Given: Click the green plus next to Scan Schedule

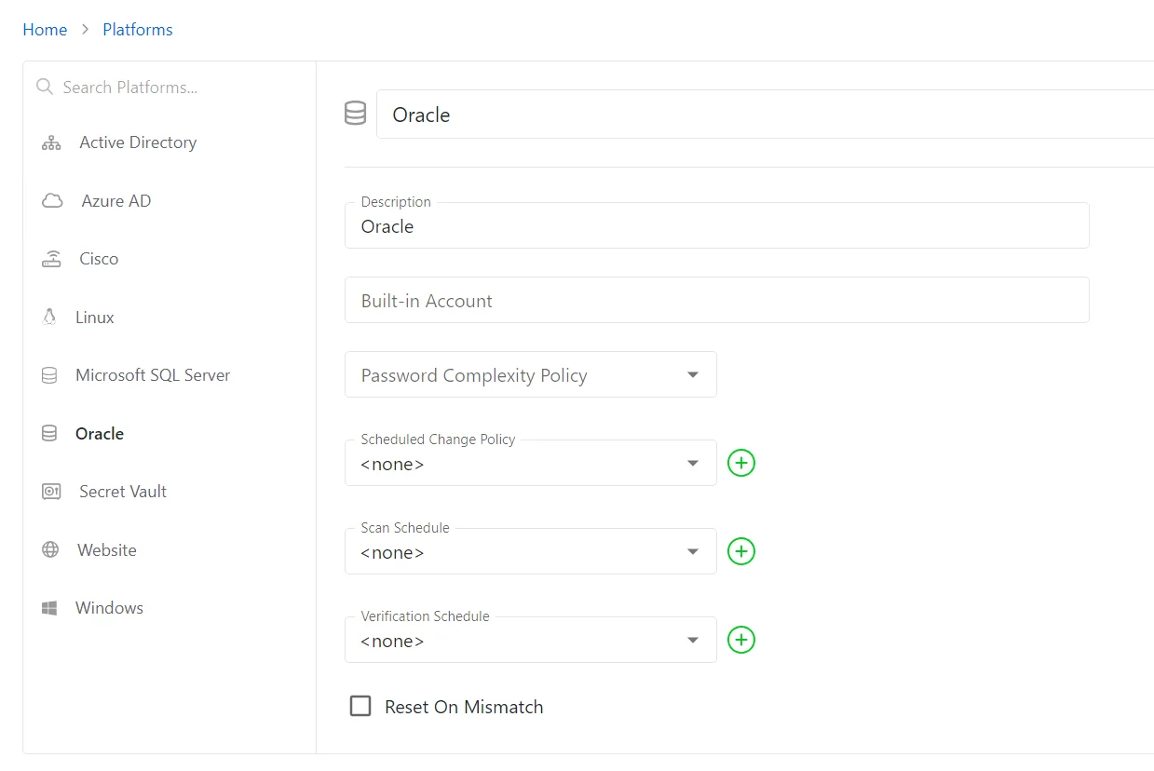Looking at the screenshot, I should tap(740, 551).
